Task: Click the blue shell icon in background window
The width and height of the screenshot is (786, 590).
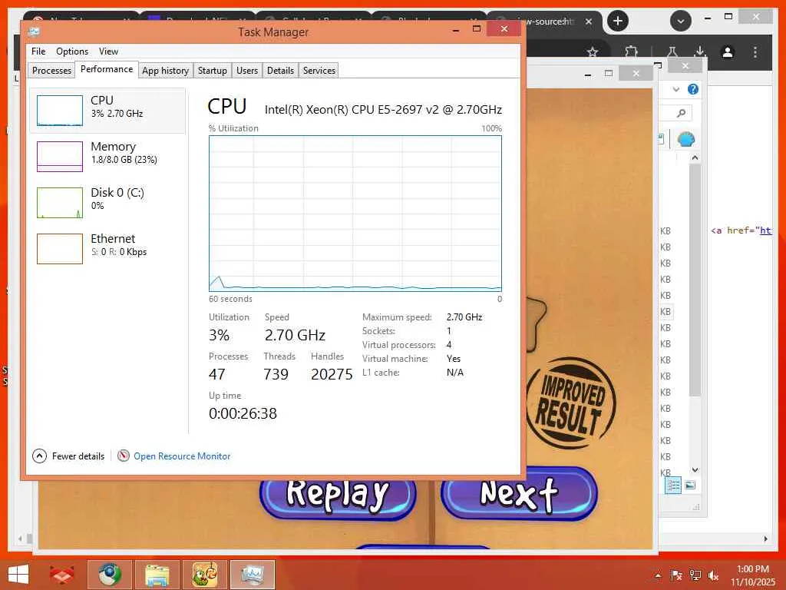Action: (685, 139)
